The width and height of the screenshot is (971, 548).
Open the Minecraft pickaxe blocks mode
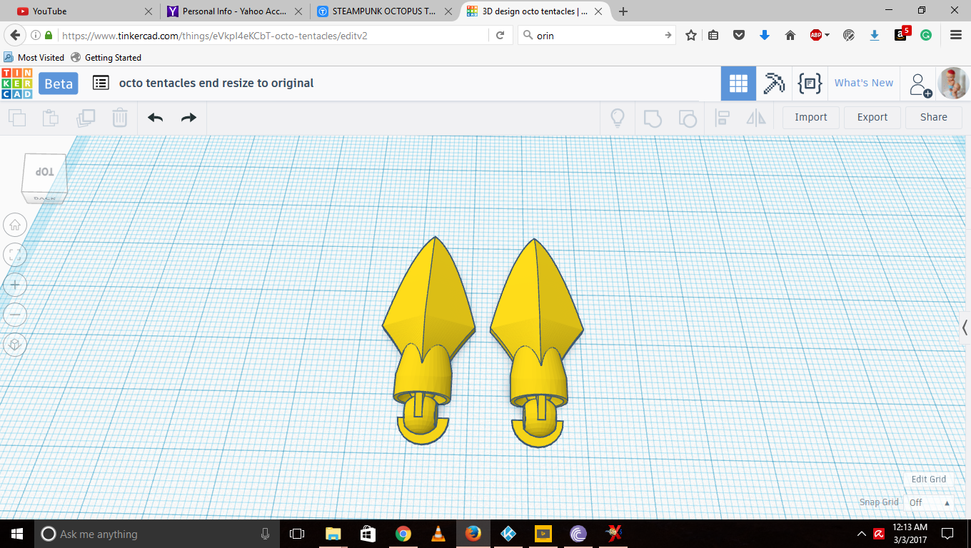coord(774,83)
